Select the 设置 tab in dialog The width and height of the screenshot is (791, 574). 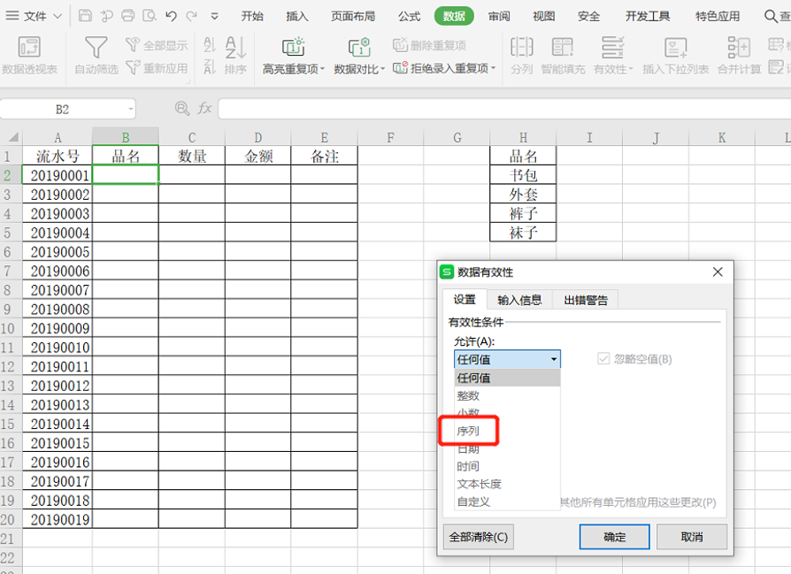465,300
